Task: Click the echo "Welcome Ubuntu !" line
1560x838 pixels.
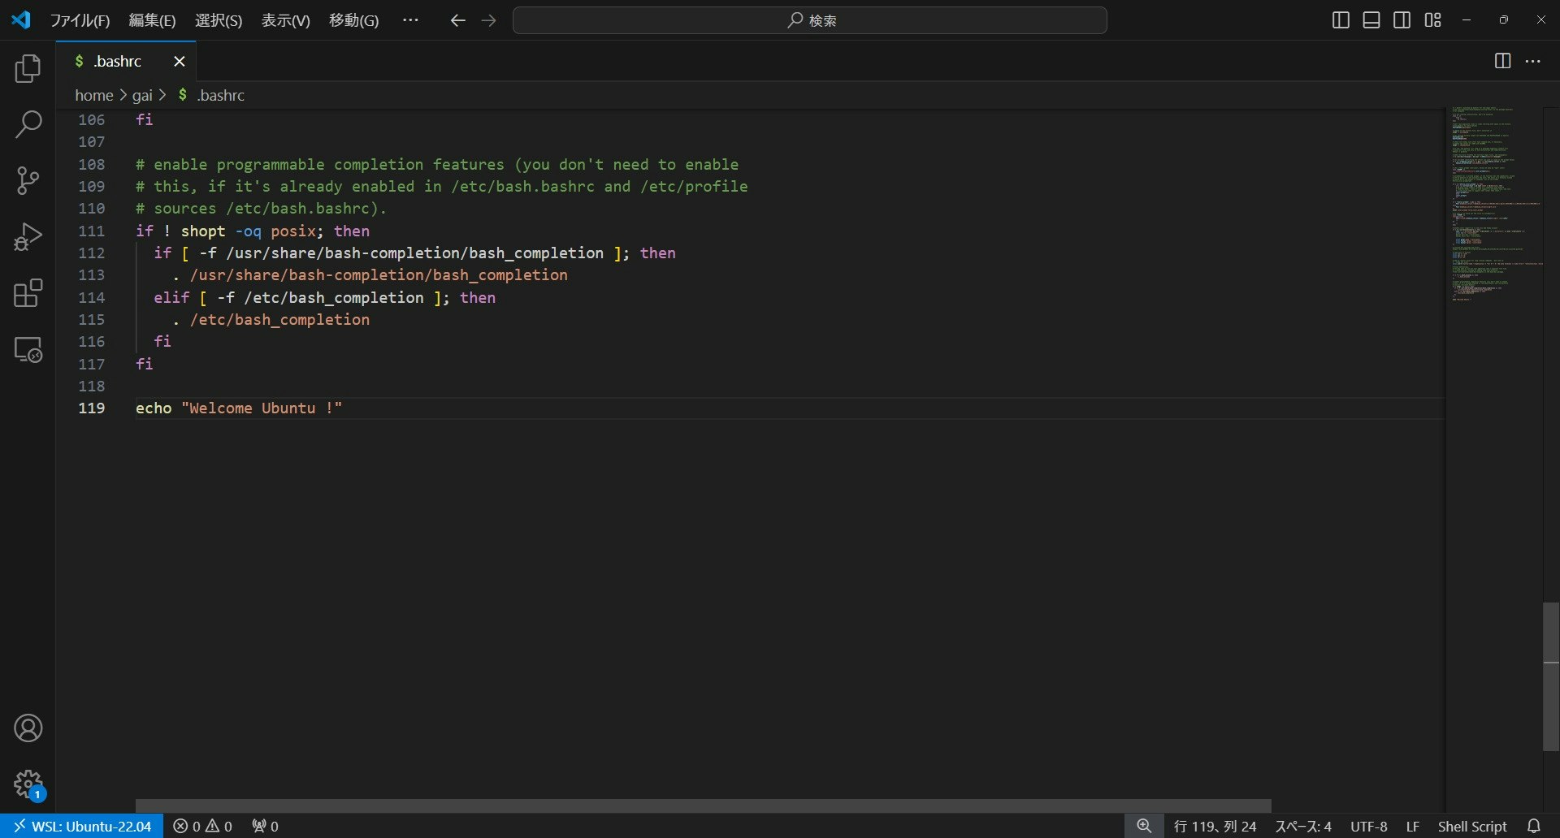Action: [239, 408]
